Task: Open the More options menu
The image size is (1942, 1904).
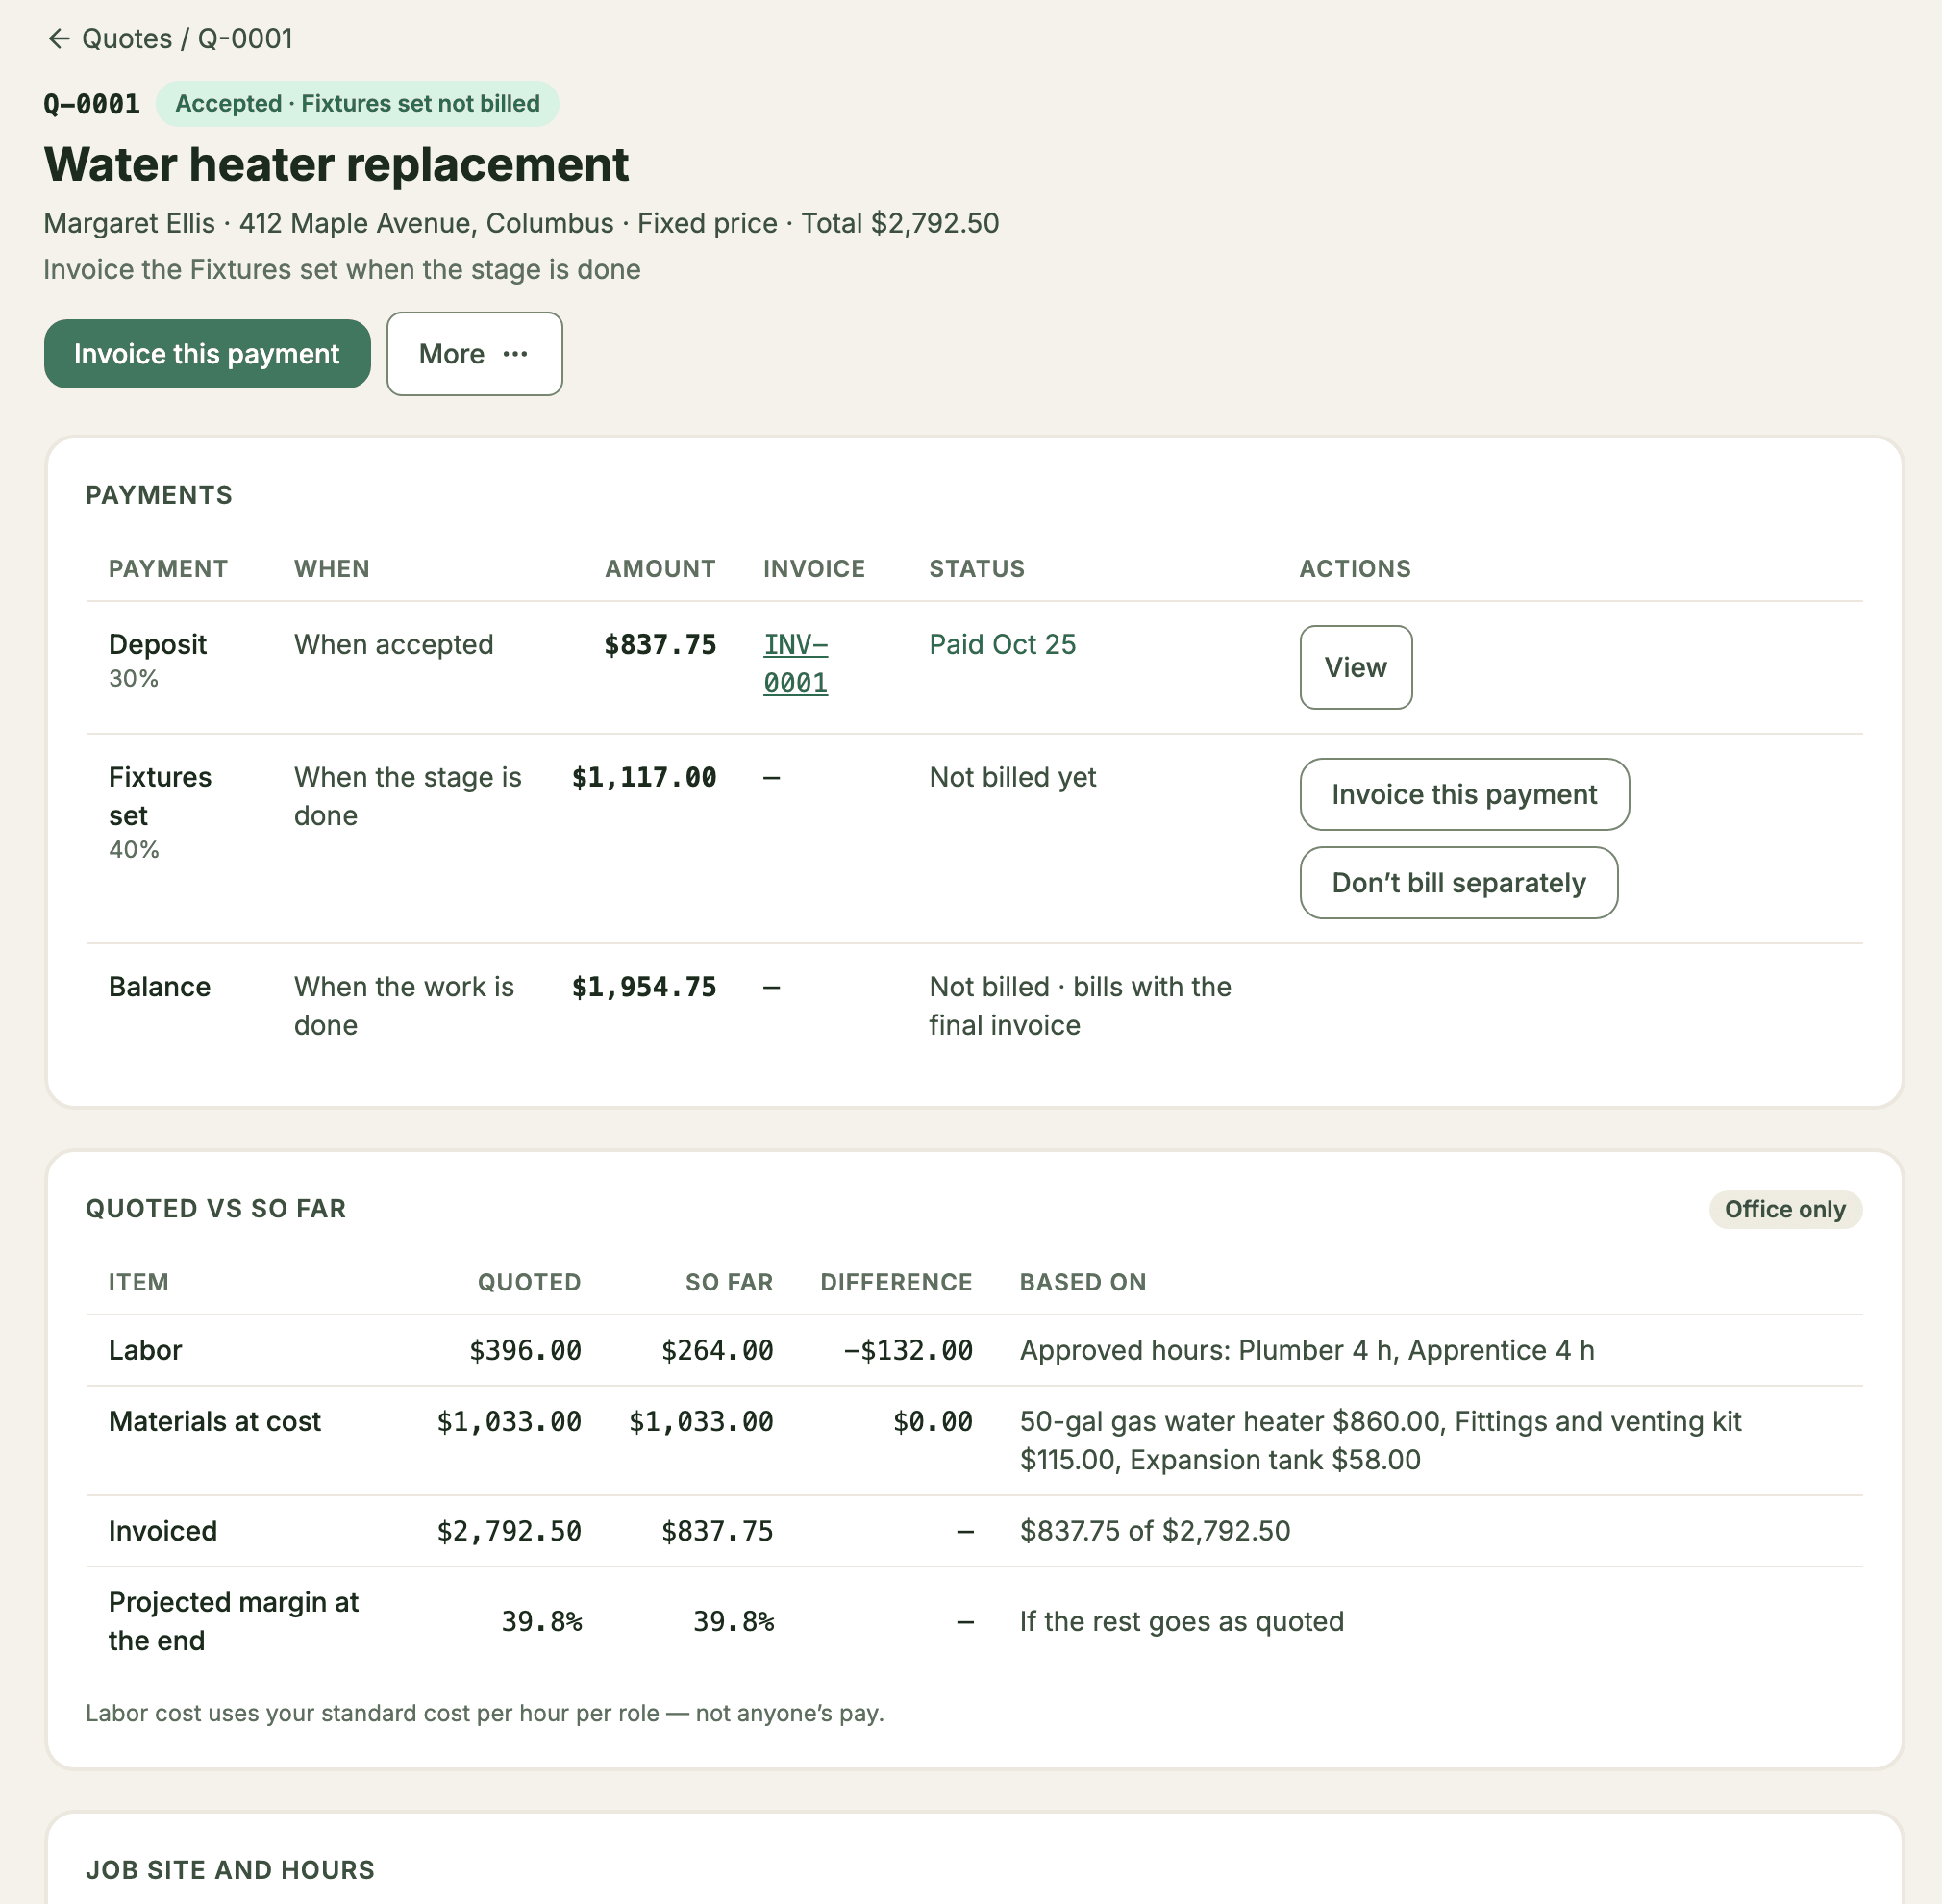Action: click(x=474, y=354)
